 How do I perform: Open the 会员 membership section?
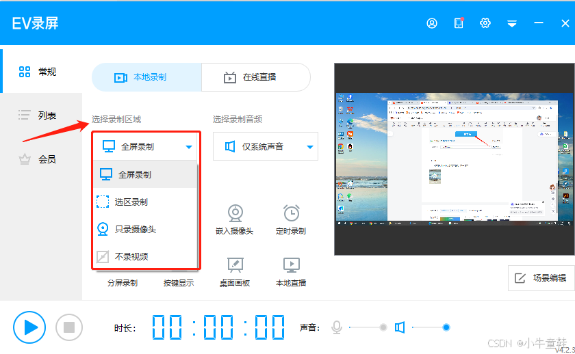(41, 159)
